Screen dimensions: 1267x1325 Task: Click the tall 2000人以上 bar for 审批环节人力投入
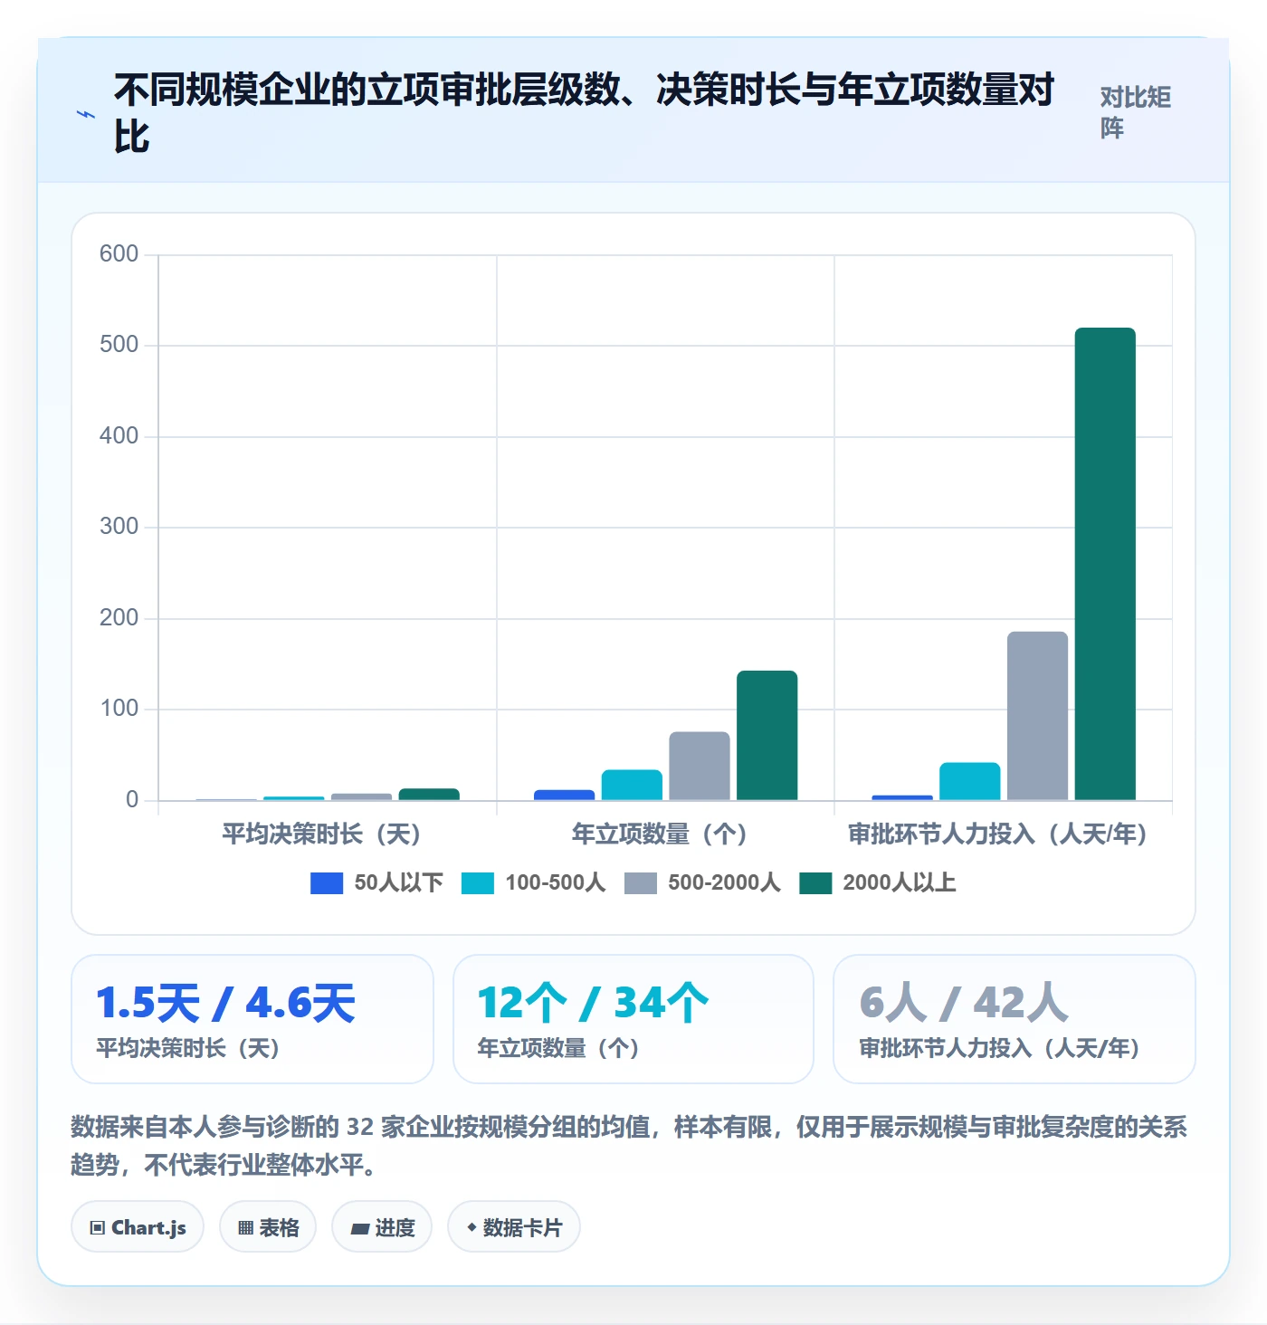tap(1105, 564)
